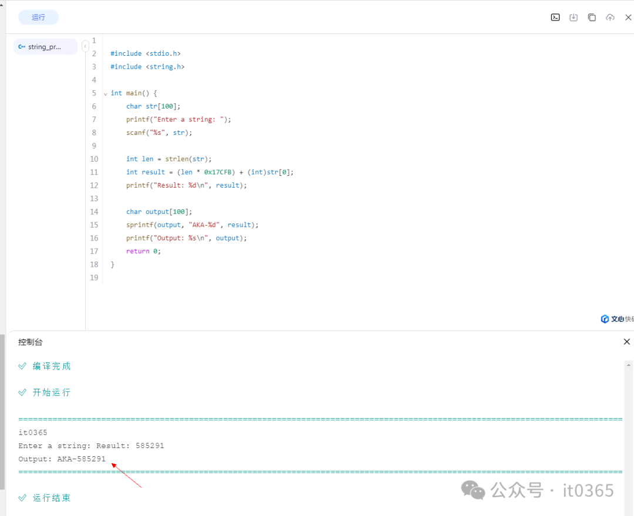Click the 编译完成 status checkmark icon

pyautogui.click(x=22, y=366)
